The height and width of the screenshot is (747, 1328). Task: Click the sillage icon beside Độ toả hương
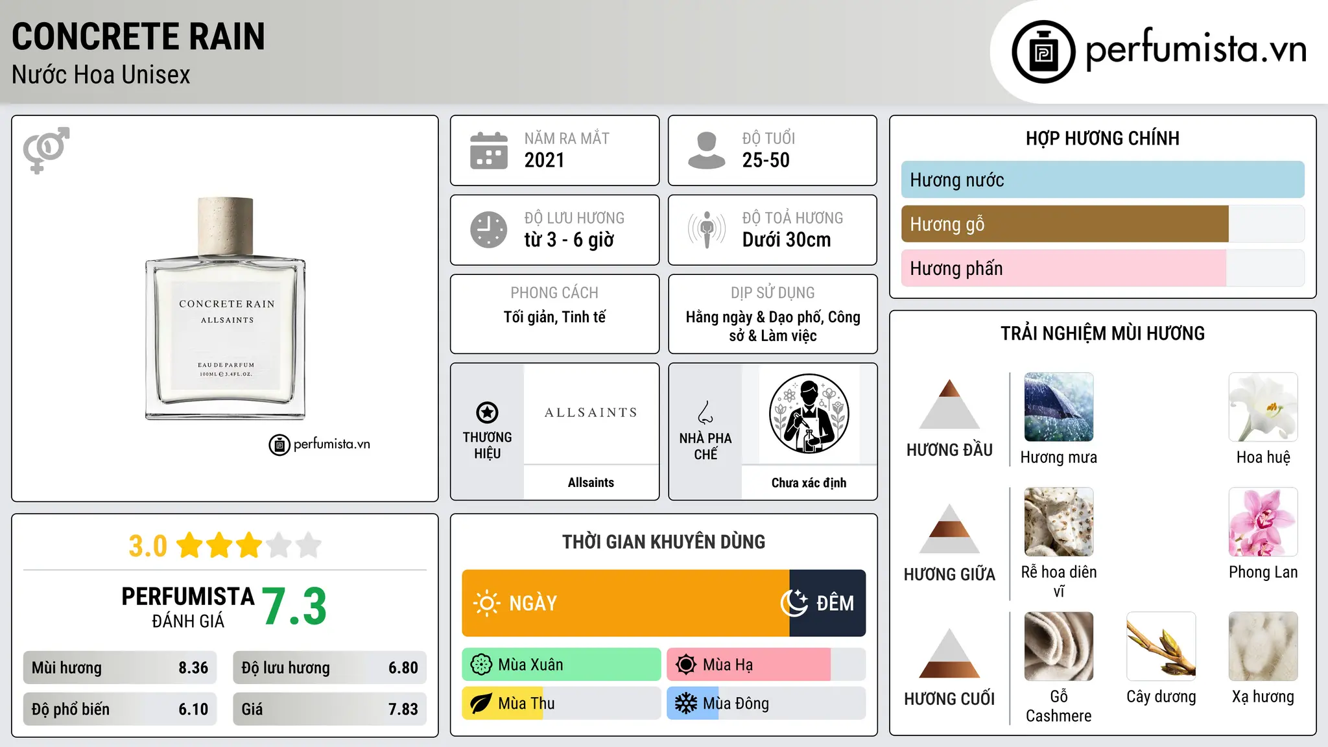click(707, 230)
